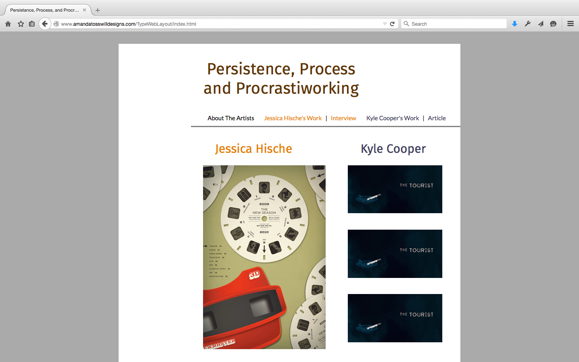
Task: Click inside the Search field
Action: pyautogui.click(x=456, y=24)
